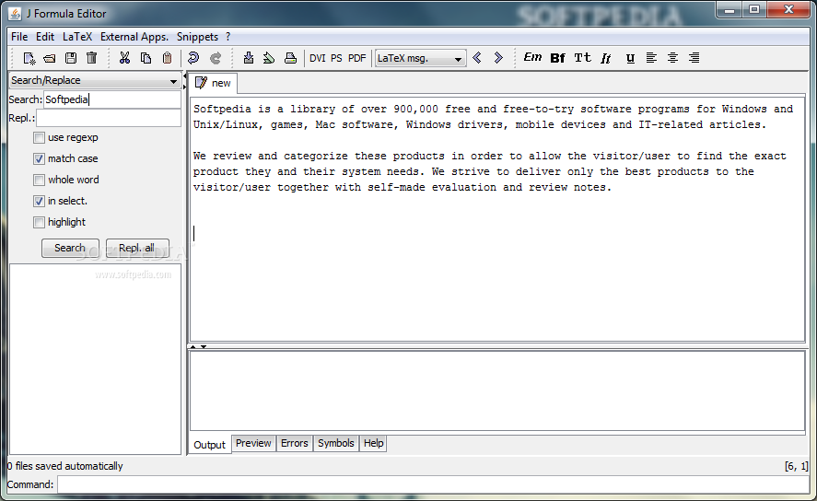Apply boldface (Bf) formatting
The width and height of the screenshot is (817, 501).
557,58
